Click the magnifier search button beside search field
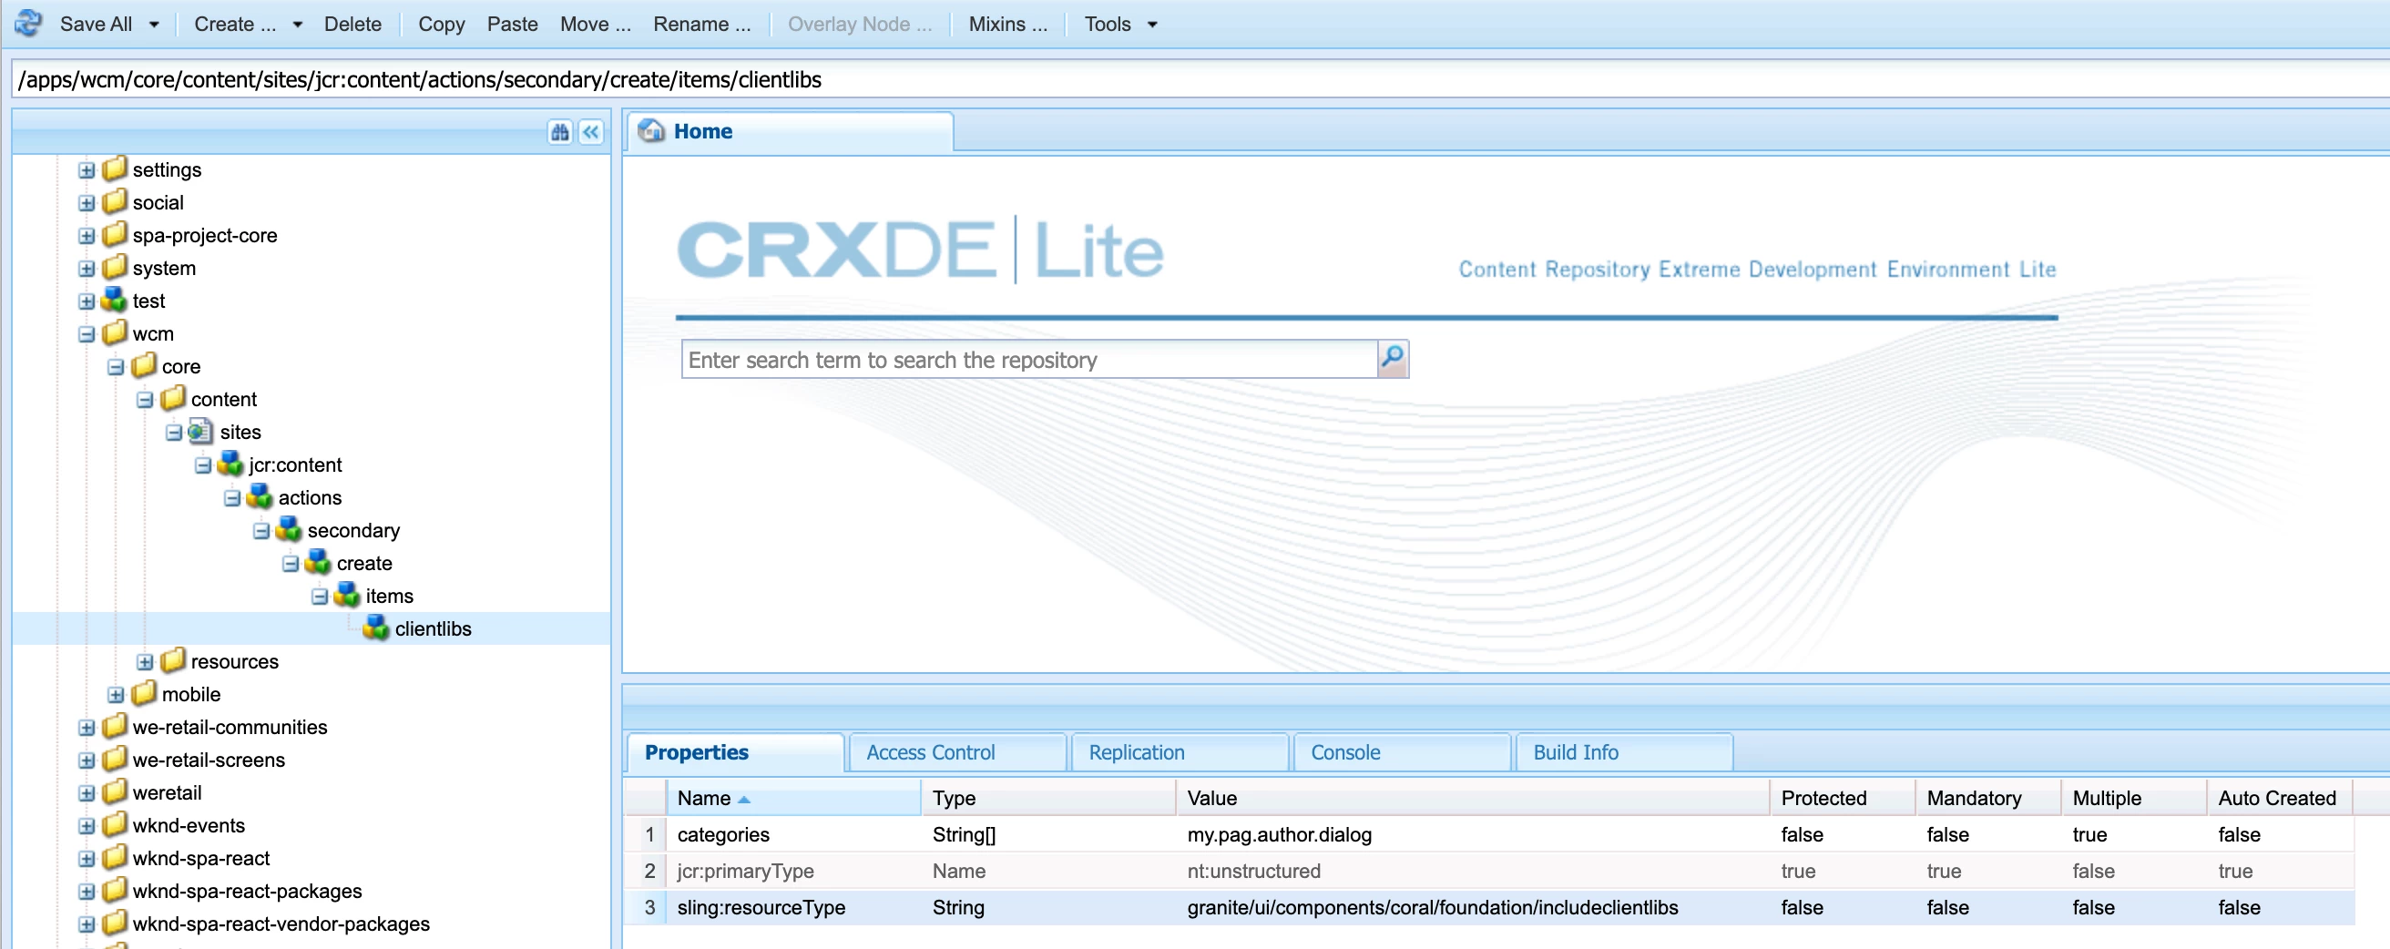This screenshot has width=2390, height=949. tap(1393, 358)
